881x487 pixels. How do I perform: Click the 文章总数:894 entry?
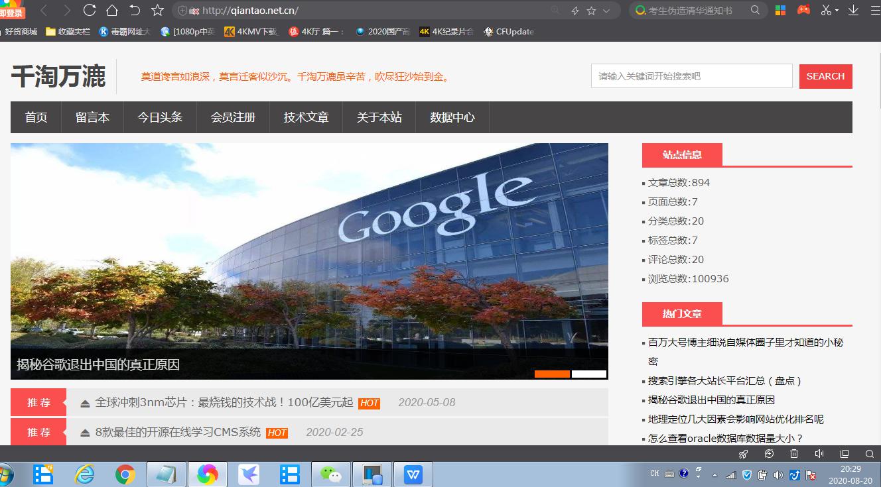(679, 183)
